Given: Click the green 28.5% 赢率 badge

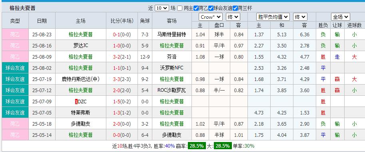Looking at the screenshot, I should coord(197,146).
